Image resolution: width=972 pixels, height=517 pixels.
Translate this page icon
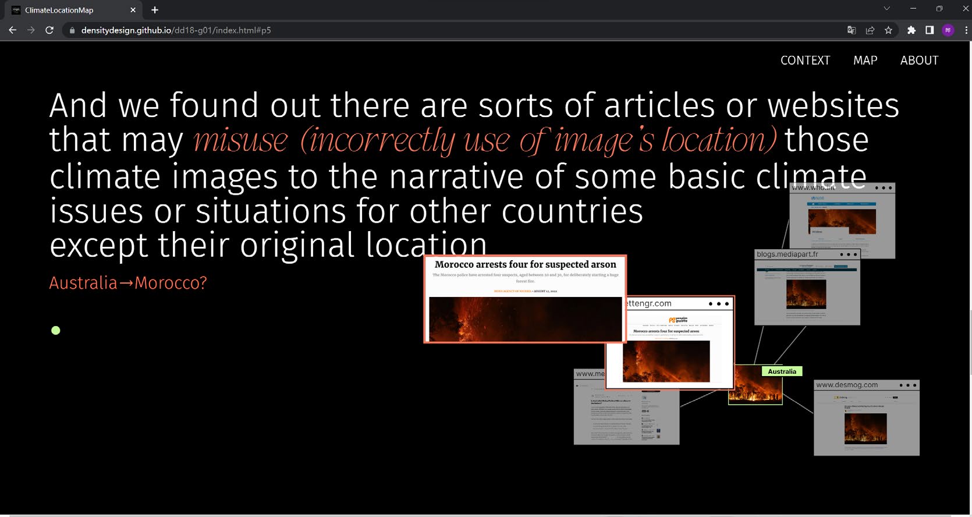pos(852,30)
